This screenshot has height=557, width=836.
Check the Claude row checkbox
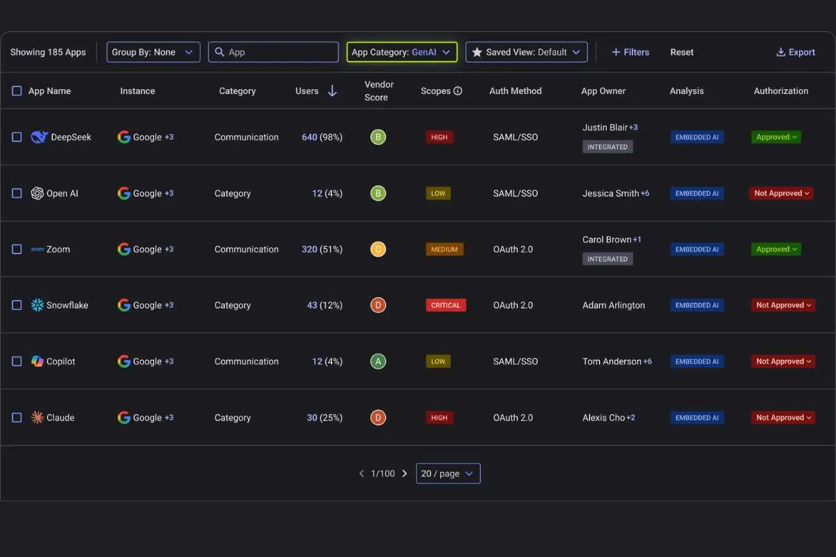[17, 418]
